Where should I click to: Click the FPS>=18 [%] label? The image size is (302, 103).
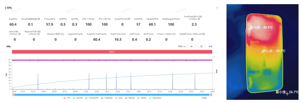[x=88, y=19]
